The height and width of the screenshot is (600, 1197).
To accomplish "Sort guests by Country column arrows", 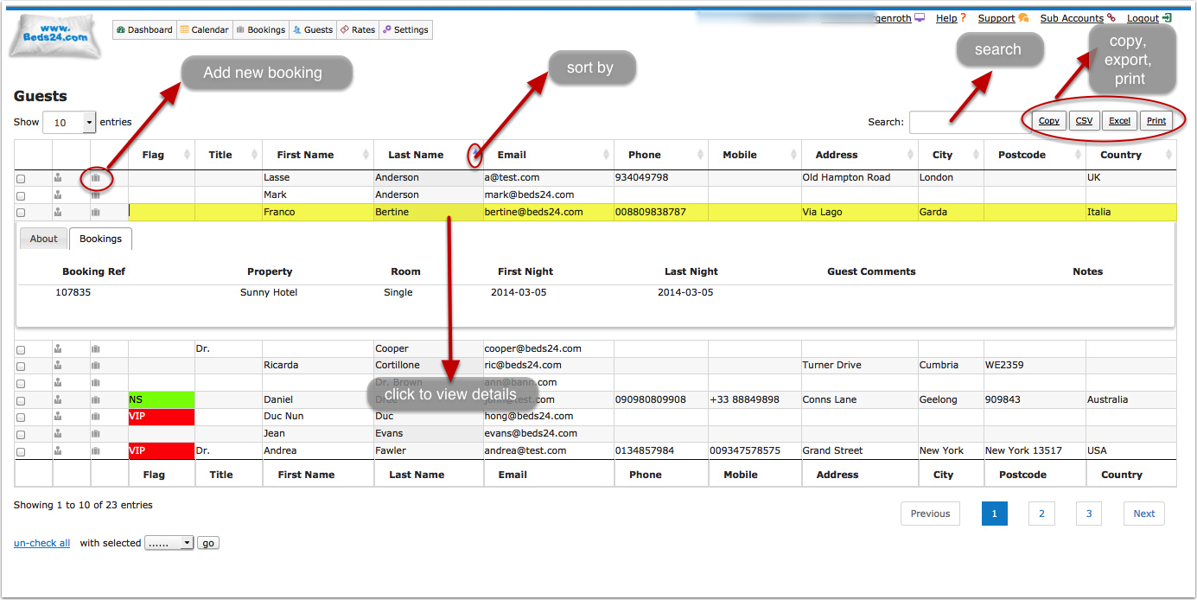I will point(1168,155).
